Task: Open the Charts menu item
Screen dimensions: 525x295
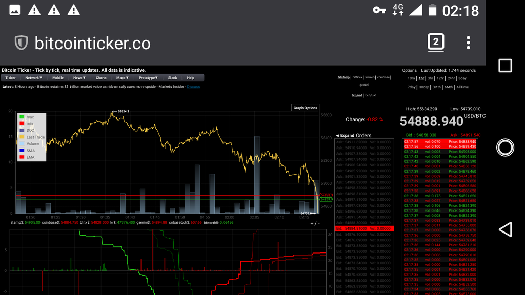Action: [x=101, y=78]
